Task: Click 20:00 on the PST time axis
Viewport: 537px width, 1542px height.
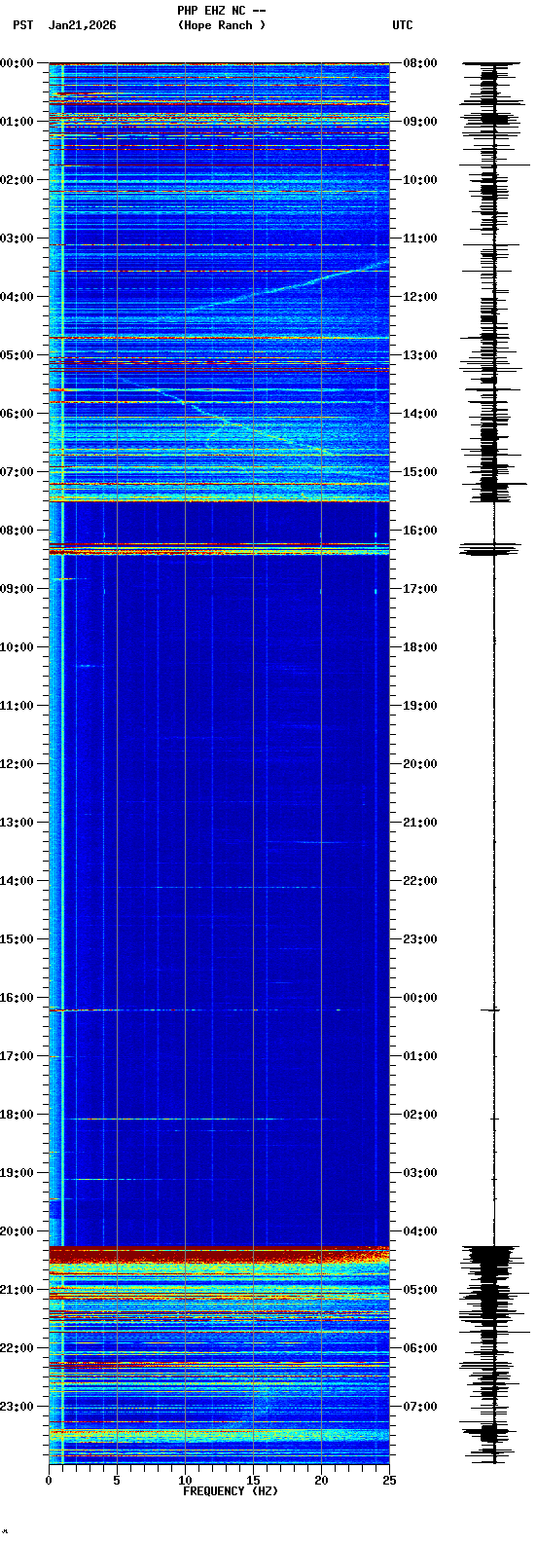Action: [17, 1231]
